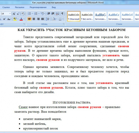Apply multilevel list formatting
Screen dimensions: 139x133
[x=42, y=14]
